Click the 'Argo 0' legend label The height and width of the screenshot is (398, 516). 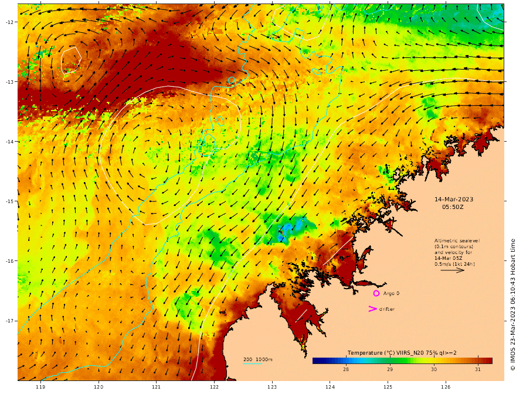click(x=391, y=293)
